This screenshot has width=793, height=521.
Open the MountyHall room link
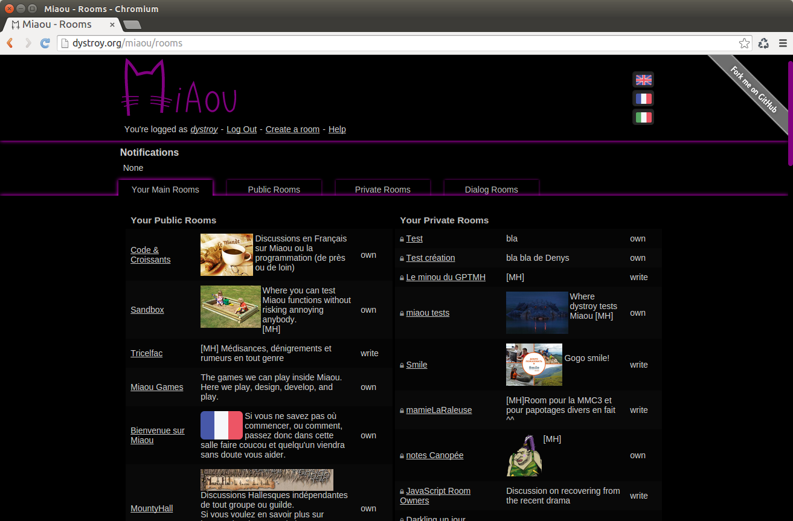tap(152, 508)
